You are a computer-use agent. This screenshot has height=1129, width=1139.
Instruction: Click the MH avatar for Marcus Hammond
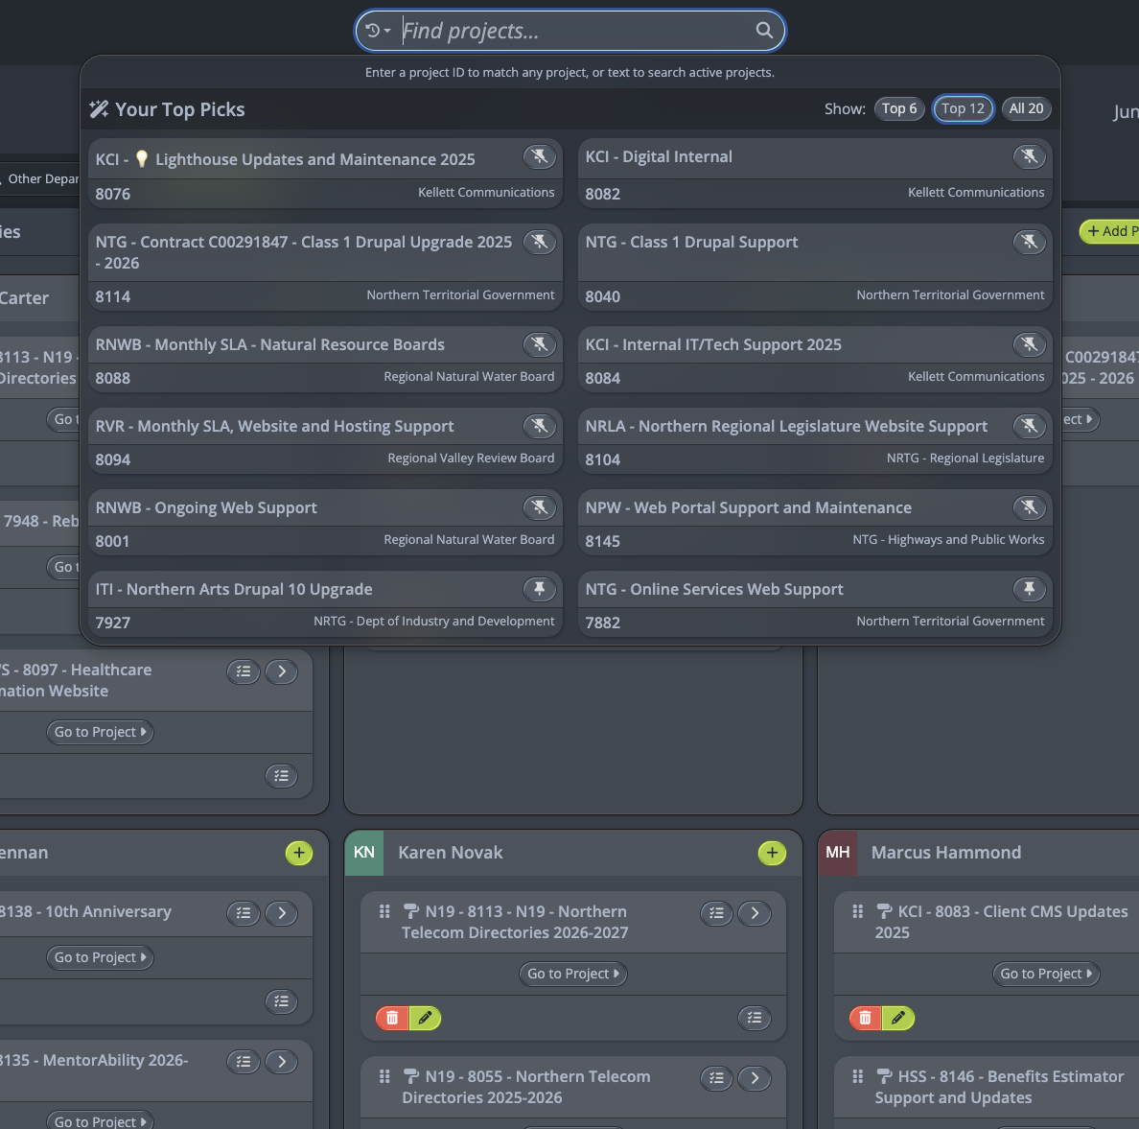click(x=837, y=852)
